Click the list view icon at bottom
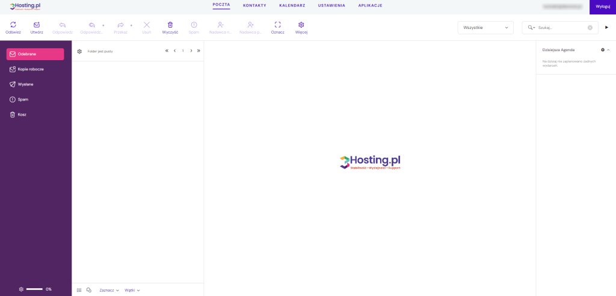This screenshot has height=296, width=616. click(79, 290)
